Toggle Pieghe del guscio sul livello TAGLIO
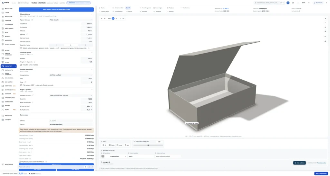Viewport: 330px width, 176px height. coord(20,162)
